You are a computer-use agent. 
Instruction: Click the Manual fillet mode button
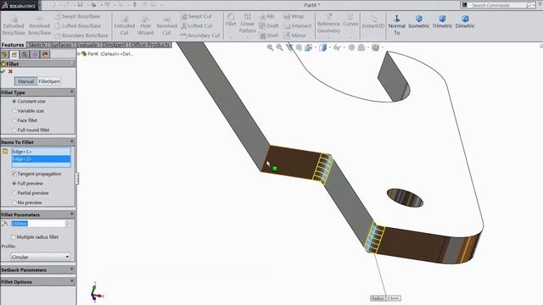click(26, 81)
